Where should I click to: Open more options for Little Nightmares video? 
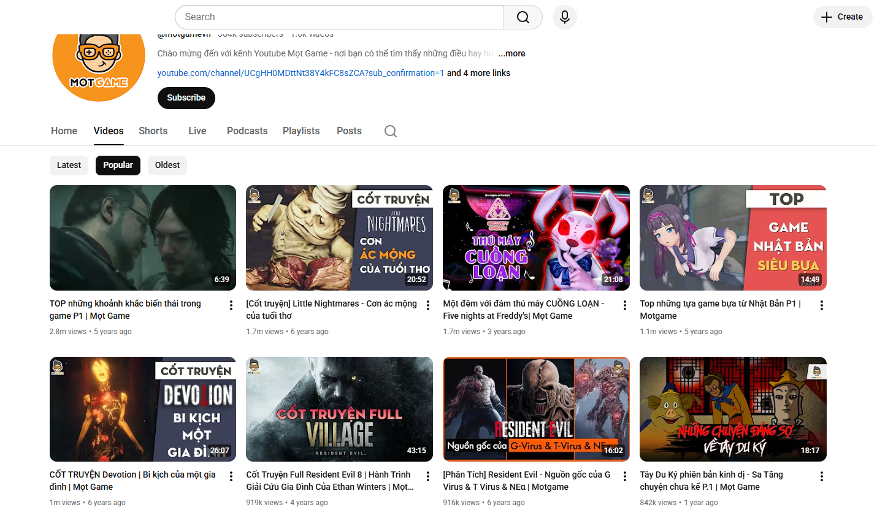[427, 305]
